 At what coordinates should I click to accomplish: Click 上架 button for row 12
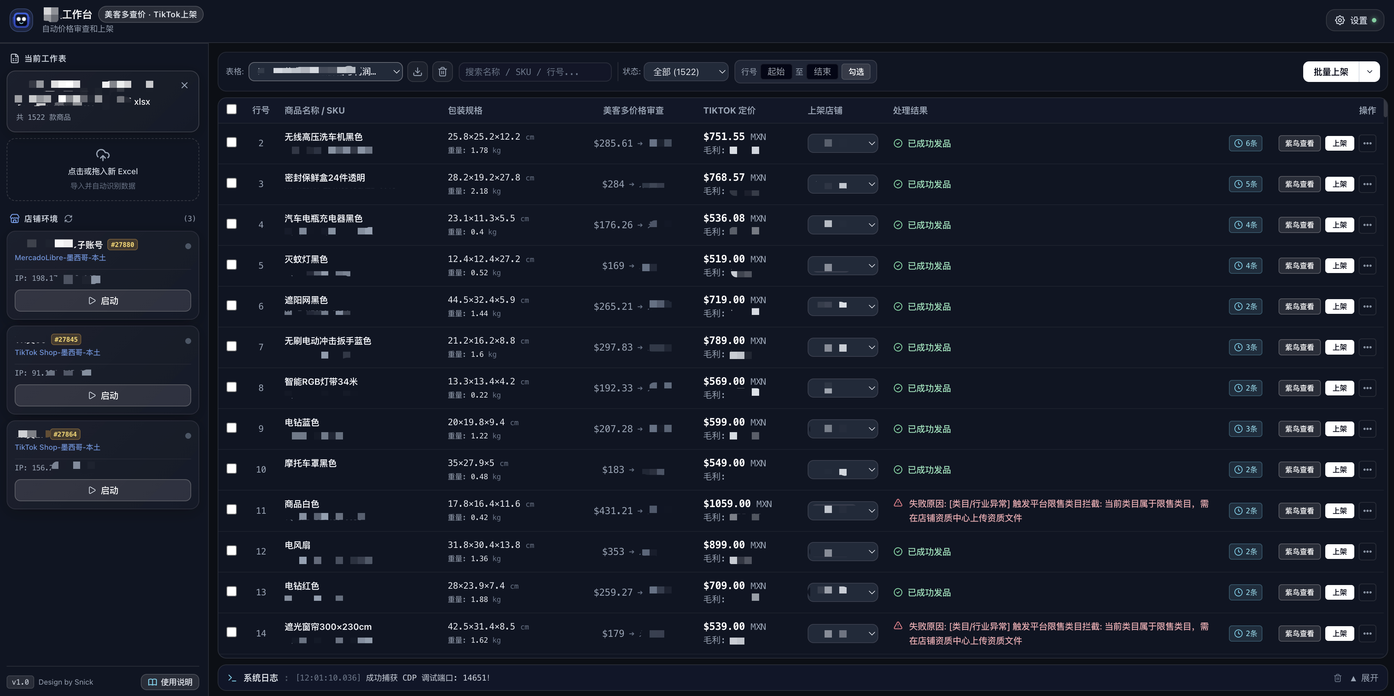click(x=1339, y=552)
